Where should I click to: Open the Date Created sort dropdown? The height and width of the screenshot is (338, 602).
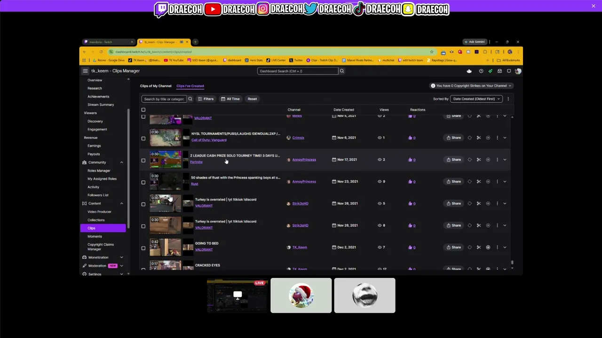pyautogui.click(x=476, y=99)
